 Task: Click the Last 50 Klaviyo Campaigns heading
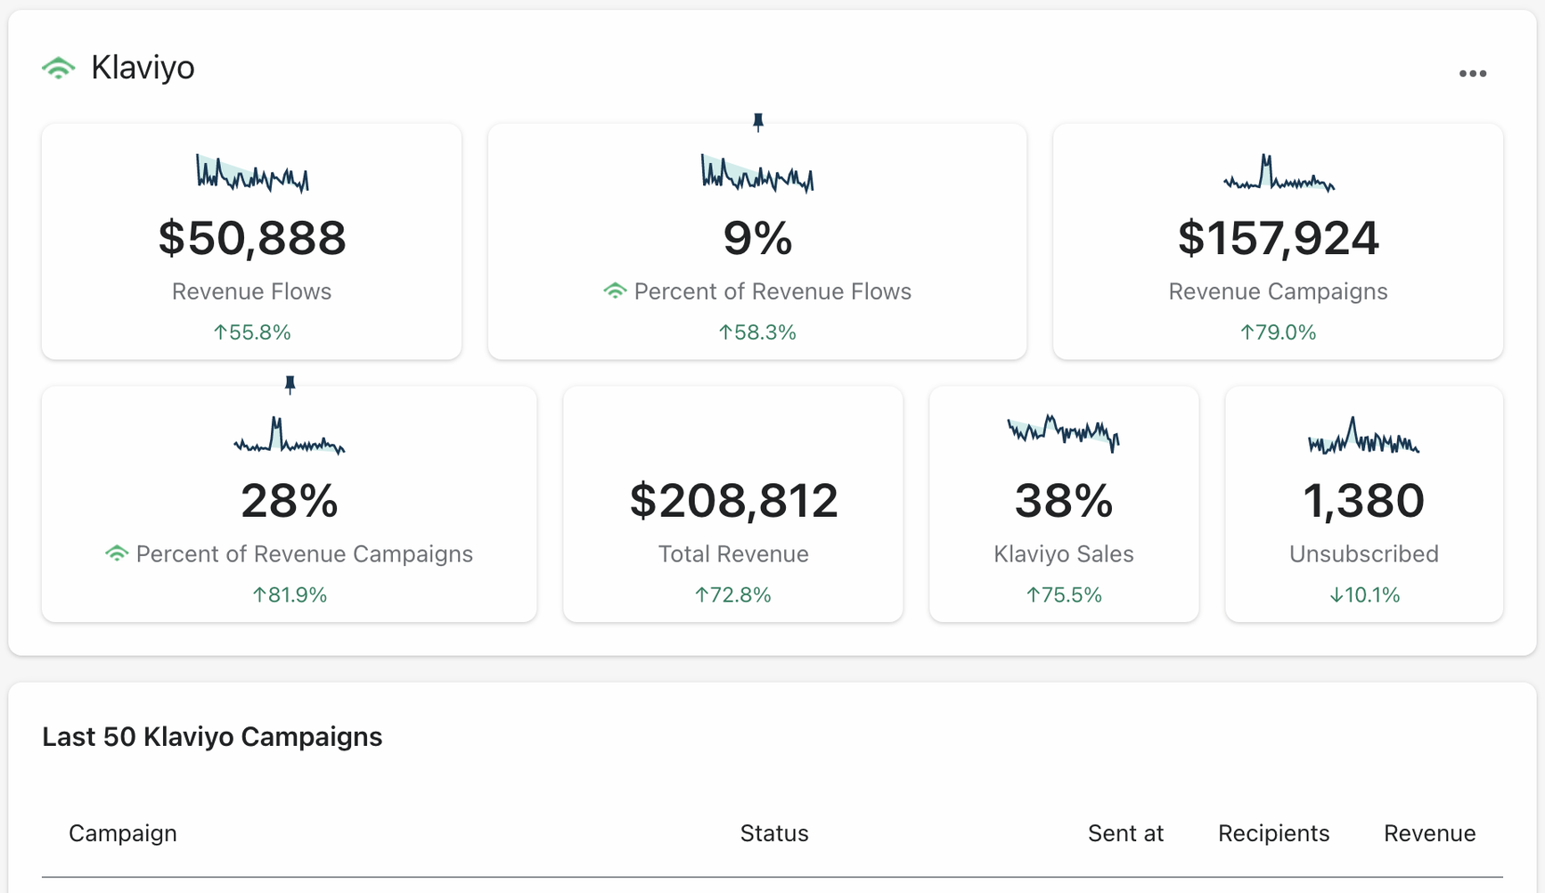point(212,737)
